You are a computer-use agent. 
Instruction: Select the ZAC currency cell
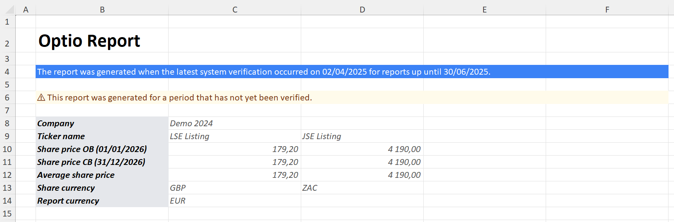click(x=362, y=188)
